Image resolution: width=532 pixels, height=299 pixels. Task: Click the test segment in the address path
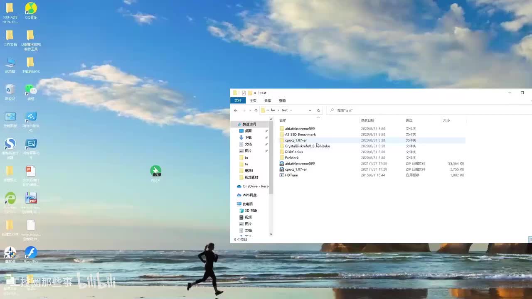285,110
